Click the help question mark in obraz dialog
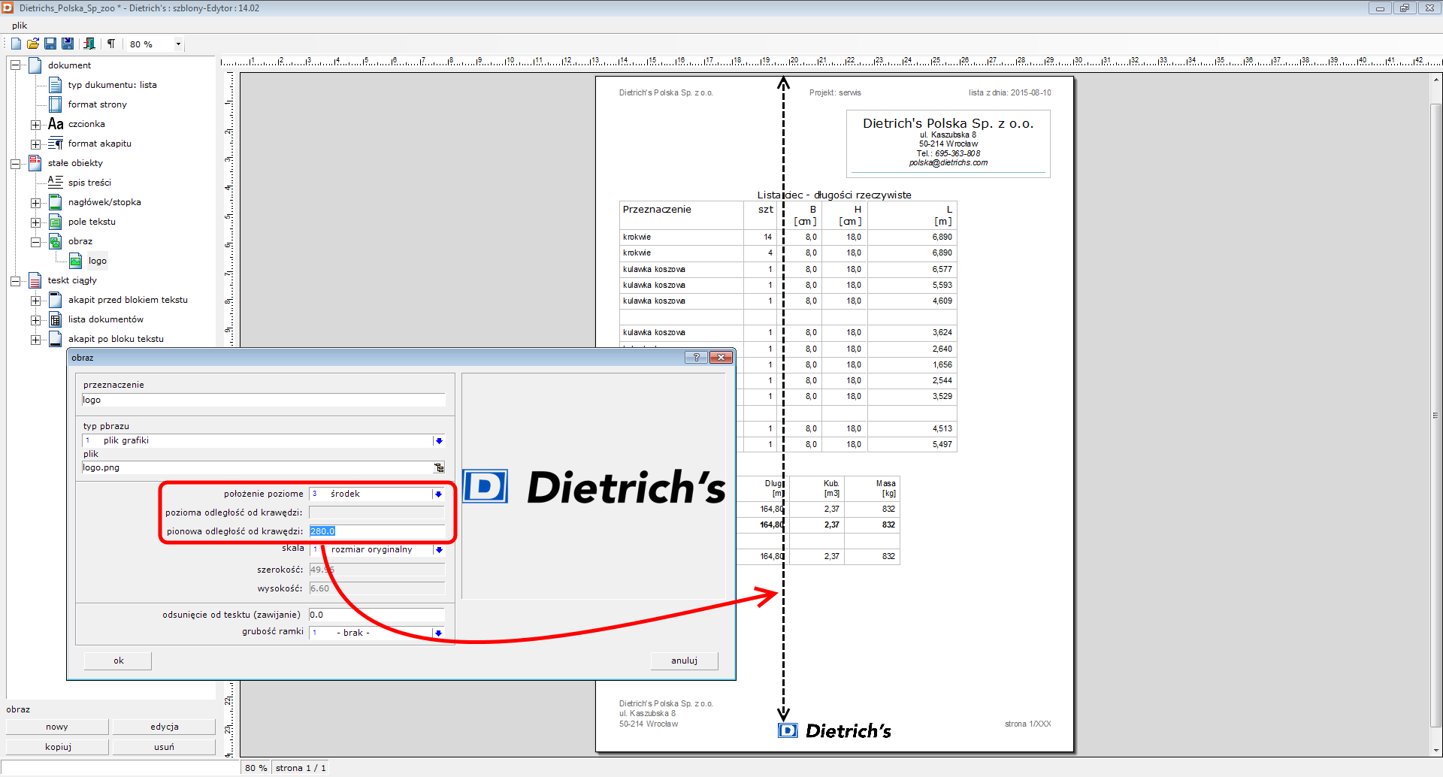The image size is (1443, 777). point(696,358)
